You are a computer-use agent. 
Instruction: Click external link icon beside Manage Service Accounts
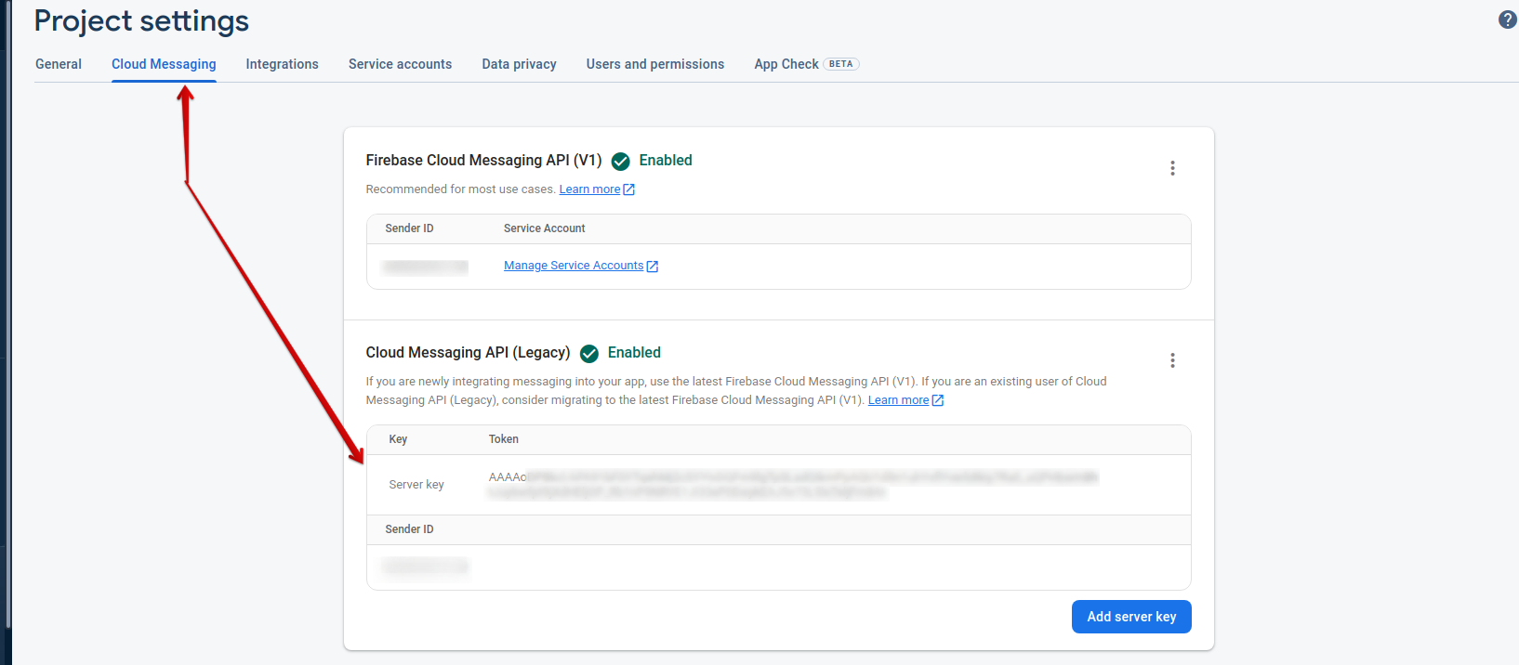[x=653, y=267]
